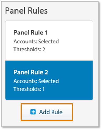Click the Add Rule button

(47, 112)
